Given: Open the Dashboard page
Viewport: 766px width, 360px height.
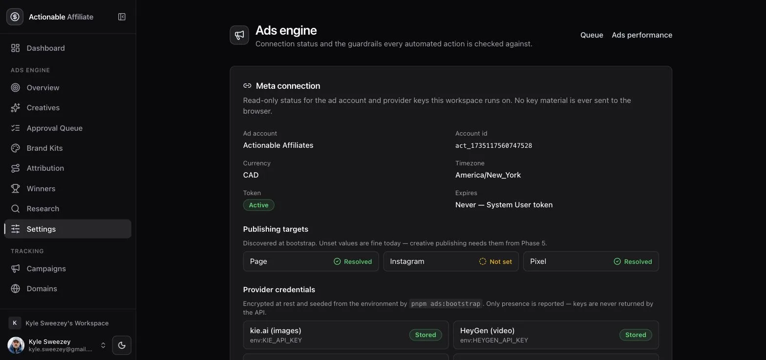Looking at the screenshot, I should pos(68,48).
